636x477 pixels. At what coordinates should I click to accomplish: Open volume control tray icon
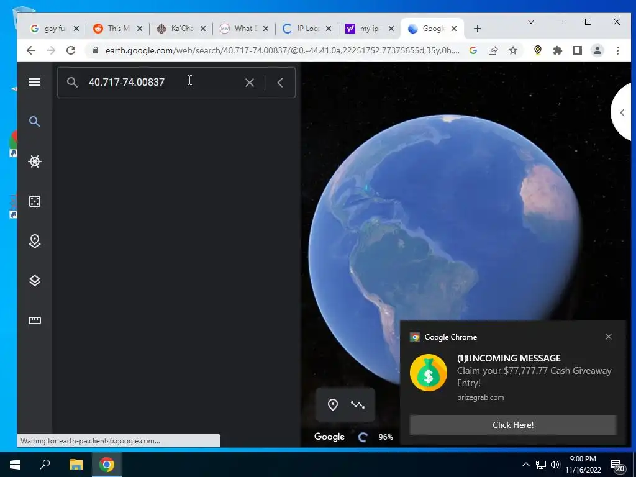click(555, 465)
